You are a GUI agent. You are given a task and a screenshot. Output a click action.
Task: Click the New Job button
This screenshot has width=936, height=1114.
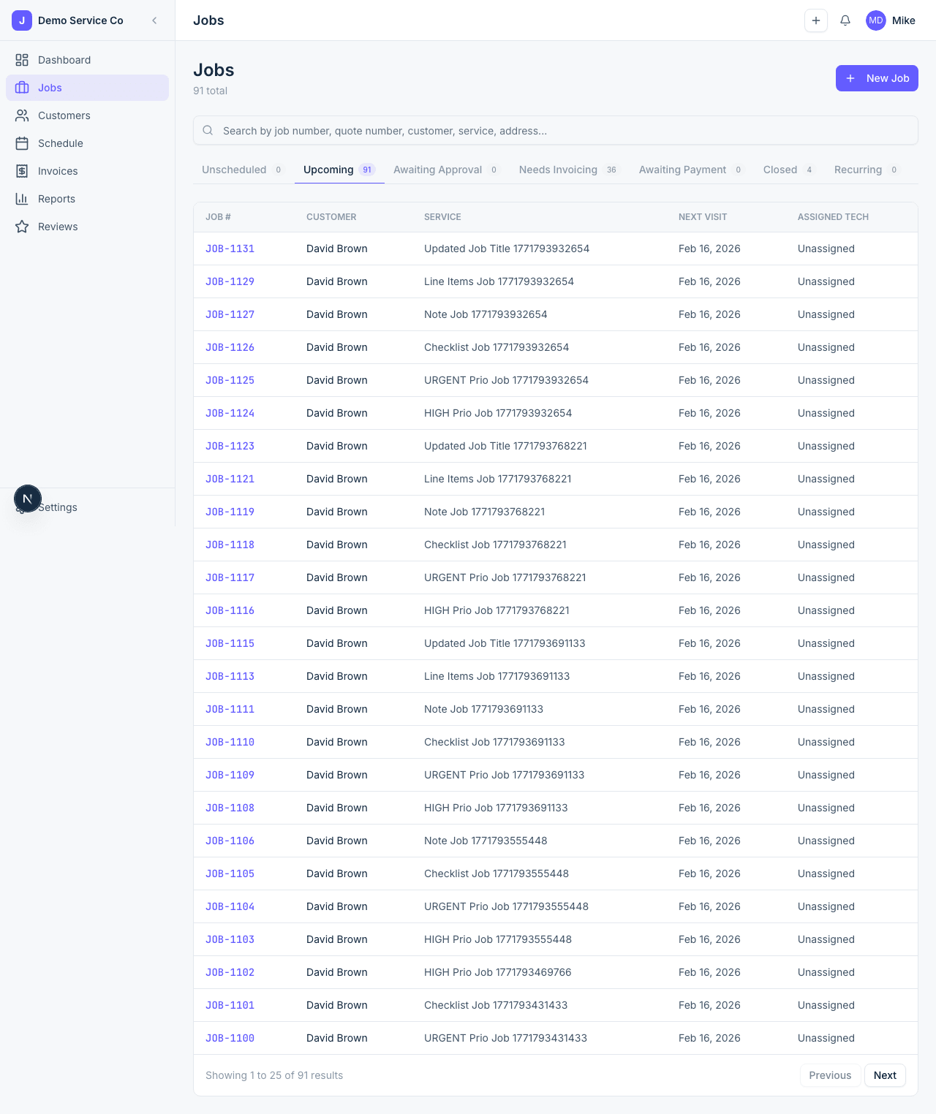877,78
